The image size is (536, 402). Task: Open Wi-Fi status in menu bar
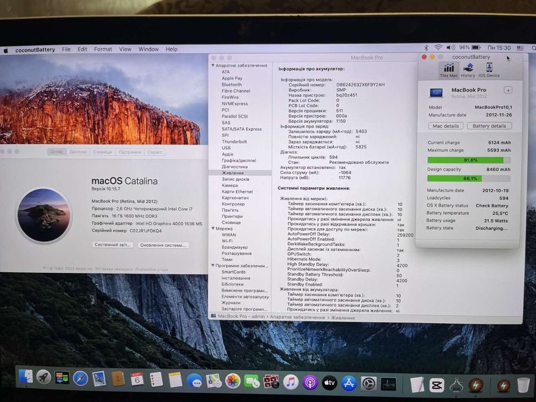point(438,48)
